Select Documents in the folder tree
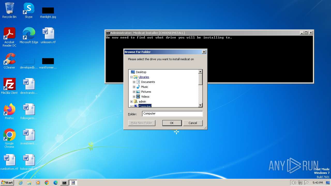Viewport: 331px width, 186px height. click(148, 82)
